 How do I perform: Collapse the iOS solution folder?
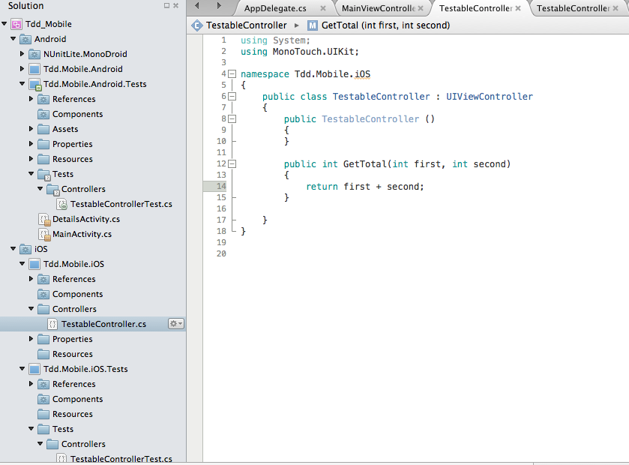pyautogui.click(x=13, y=249)
